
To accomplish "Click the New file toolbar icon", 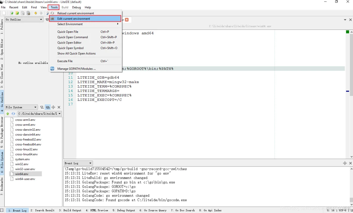I will [x=4, y=13].
